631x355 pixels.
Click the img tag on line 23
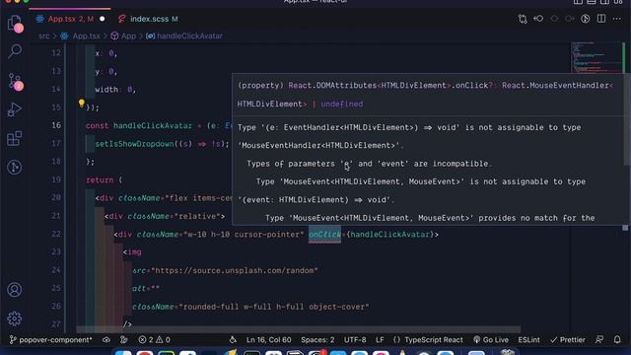click(132, 252)
